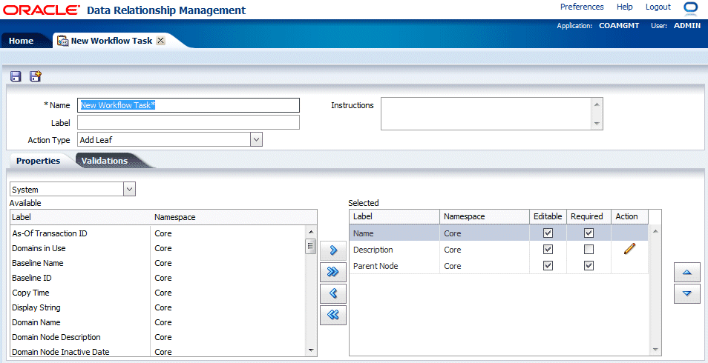Select the Name row in Selected list
Screen dimensions: 708x363
499,233
